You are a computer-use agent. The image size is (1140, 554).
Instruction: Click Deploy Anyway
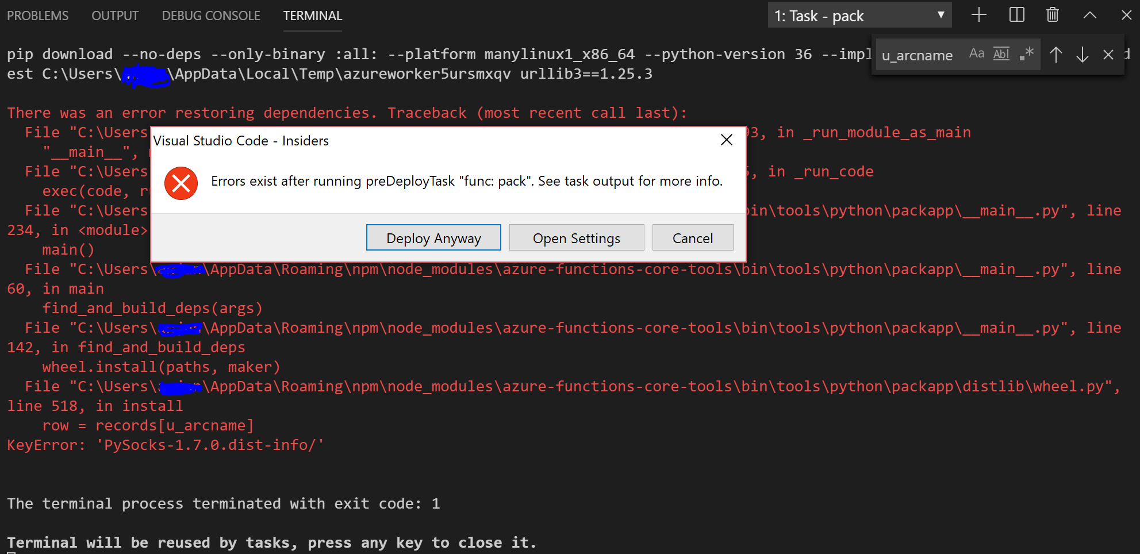(x=433, y=237)
